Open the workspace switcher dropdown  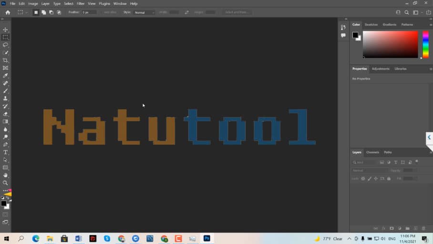pyautogui.click(x=417, y=12)
